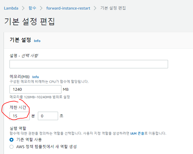
Task: Click the timeout minutes field showing 15
Action: 19,116
